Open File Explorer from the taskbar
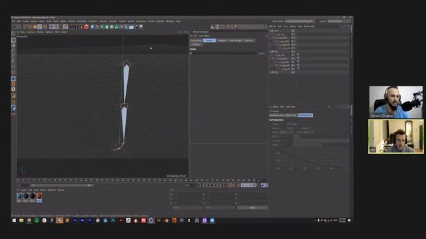This screenshot has height=239, width=426. pyautogui.click(x=21, y=220)
